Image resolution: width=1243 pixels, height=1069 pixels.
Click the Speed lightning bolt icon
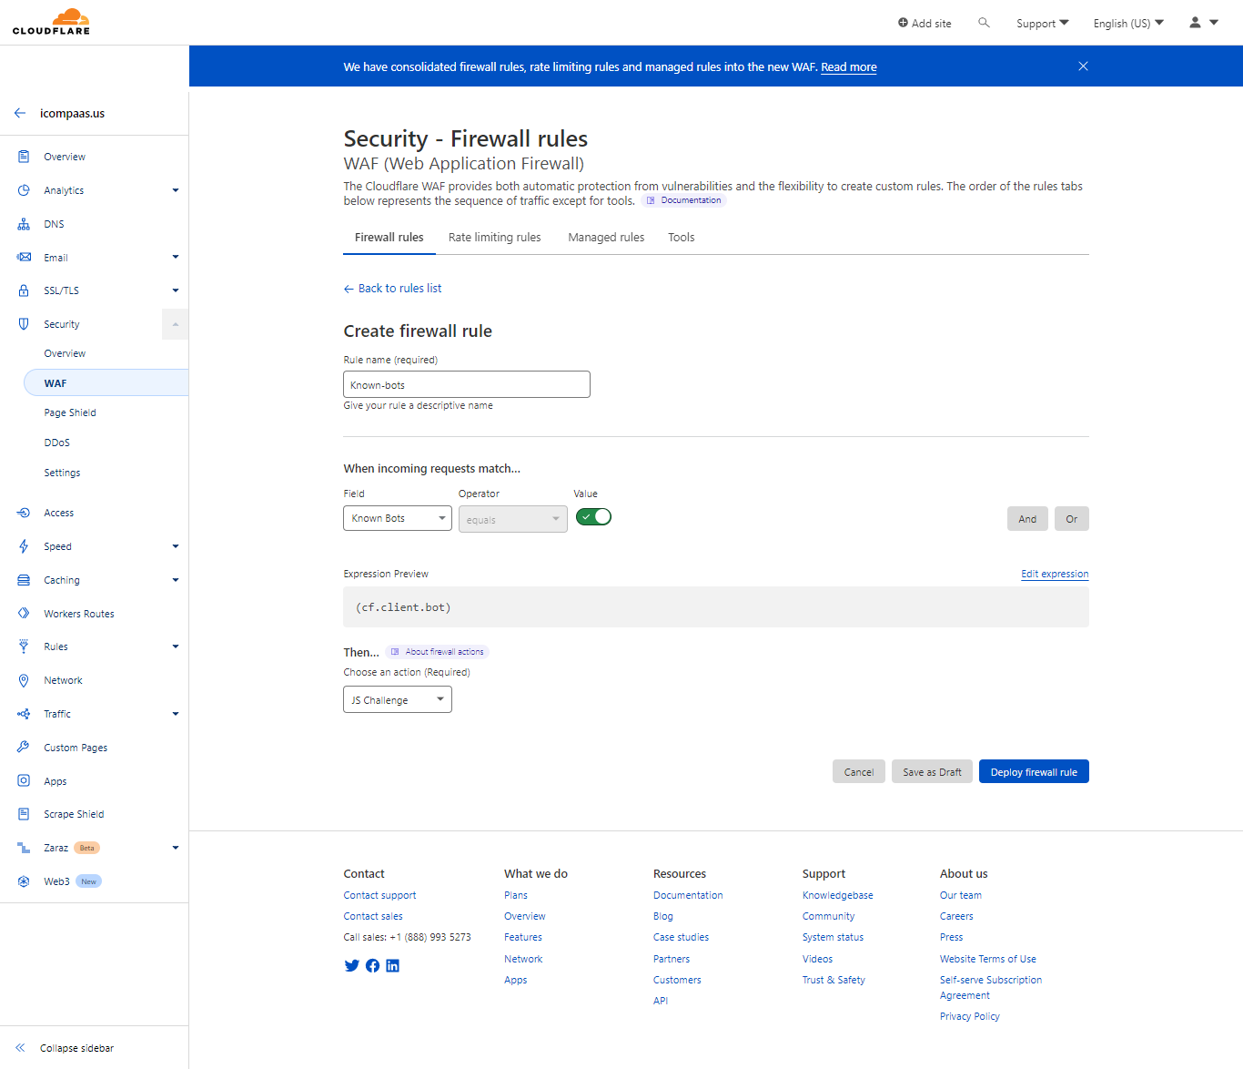pyautogui.click(x=24, y=546)
